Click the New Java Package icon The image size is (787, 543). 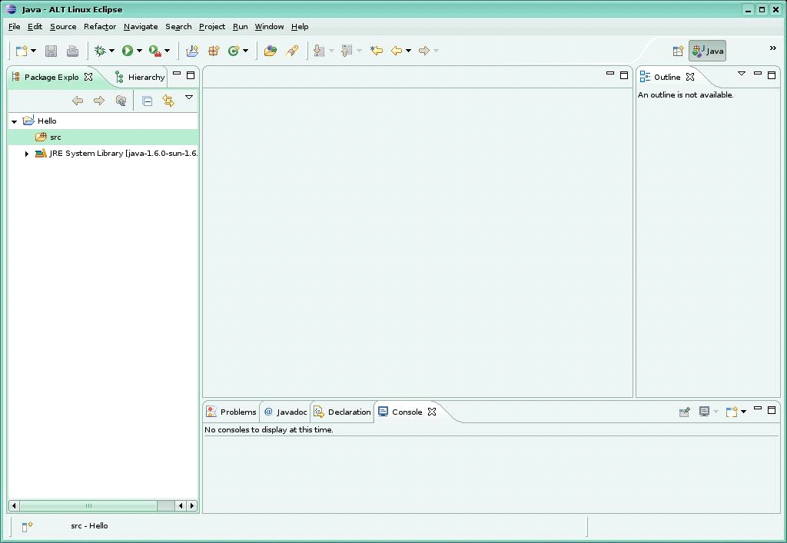point(214,51)
